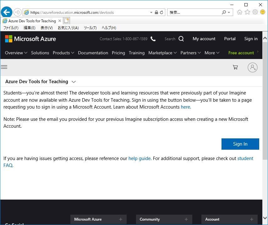
Task: Open the browser Home icon
Action: (240, 12)
